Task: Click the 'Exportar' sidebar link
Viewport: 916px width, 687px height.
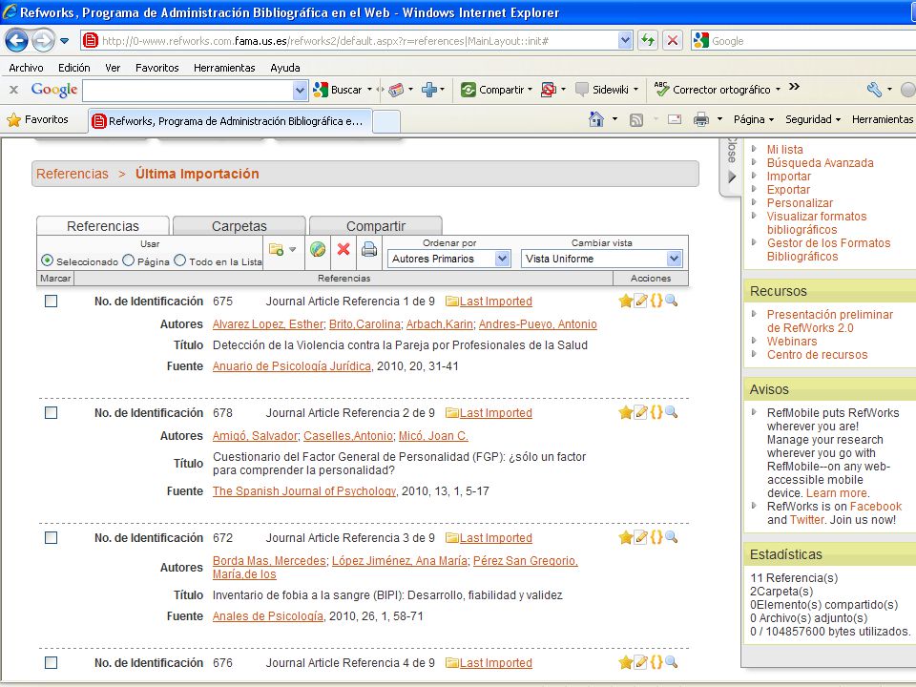Action: pyautogui.click(x=788, y=190)
